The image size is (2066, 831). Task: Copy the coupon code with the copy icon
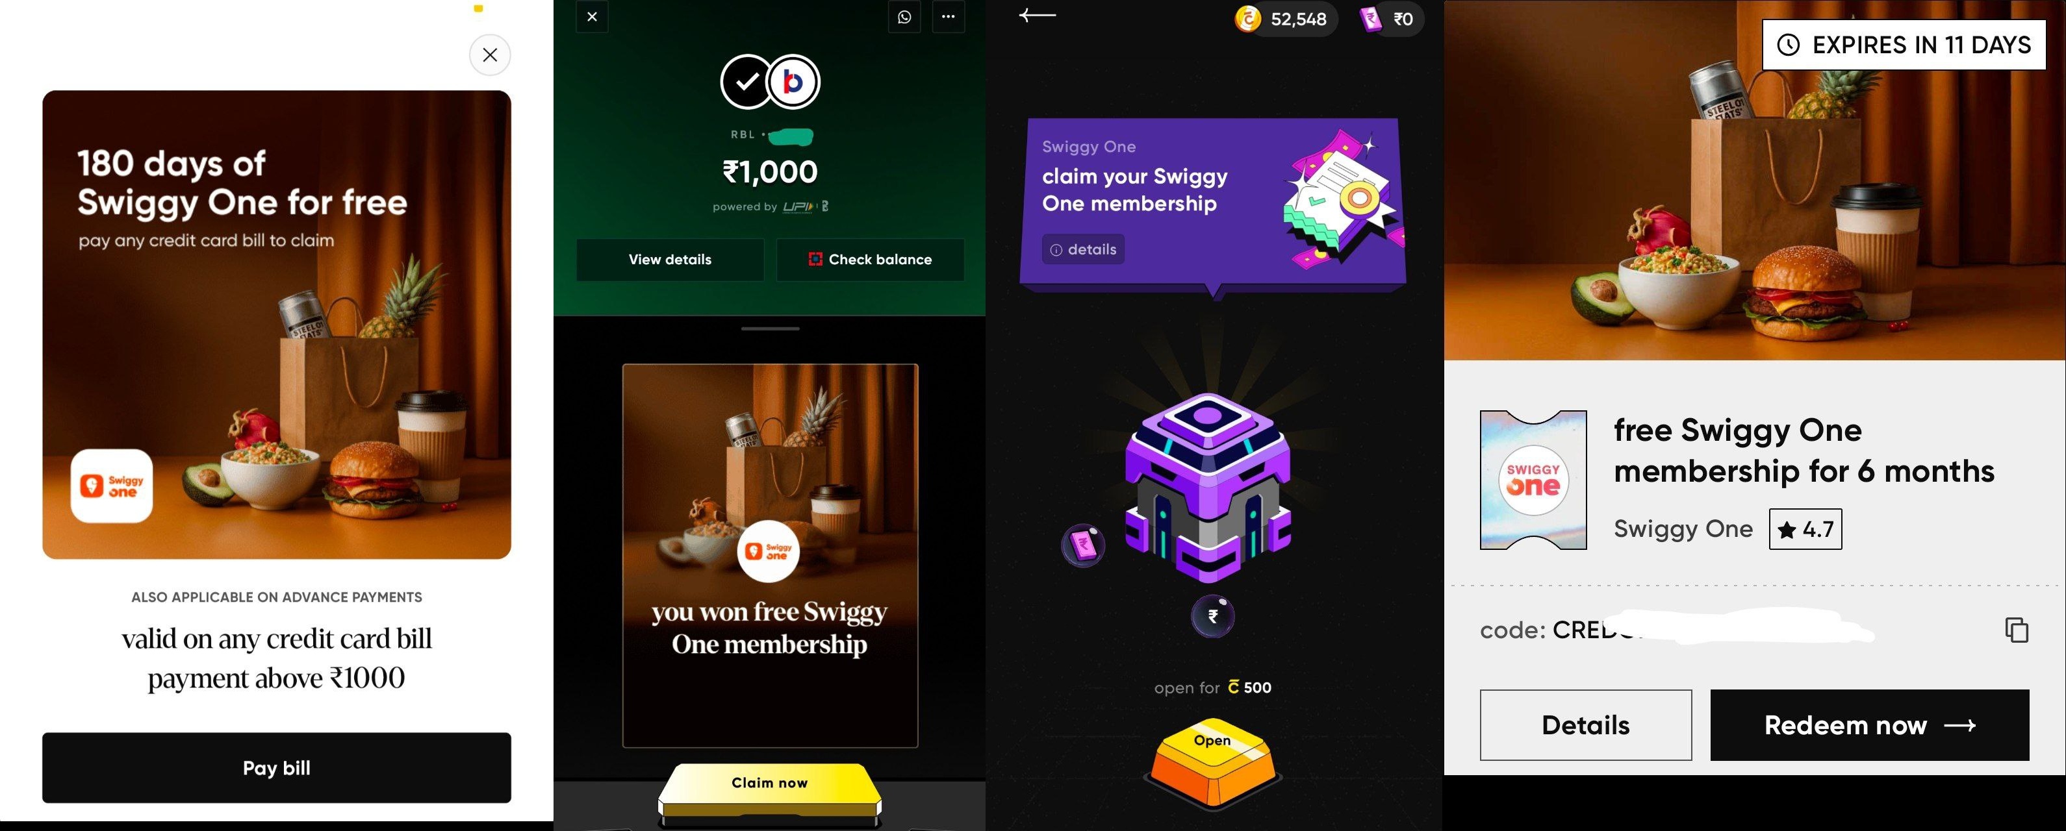tap(2016, 630)
